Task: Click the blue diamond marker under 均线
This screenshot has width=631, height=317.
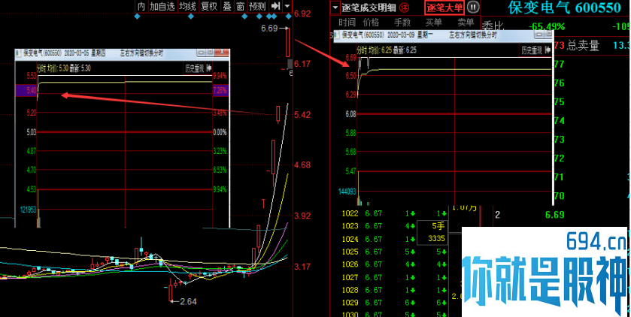Action: [191, 17]
